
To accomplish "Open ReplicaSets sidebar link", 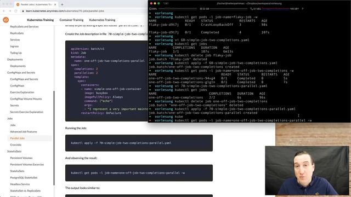I will 17,33.
